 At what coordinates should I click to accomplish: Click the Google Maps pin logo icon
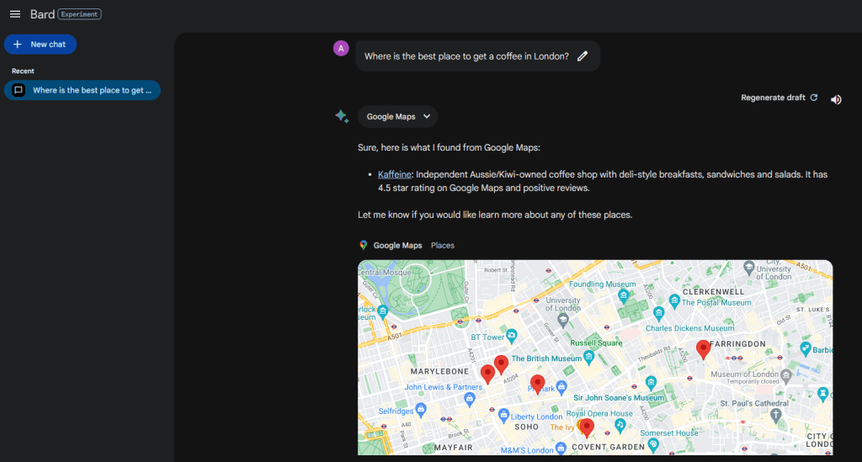pyautogui.click(x=364, y=245)
